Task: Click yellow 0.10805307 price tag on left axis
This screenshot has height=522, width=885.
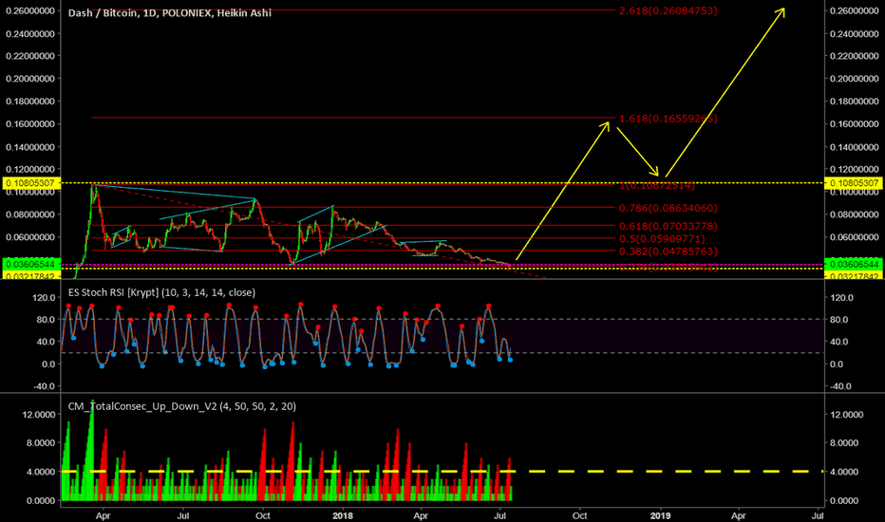Action: coord(30,183)
